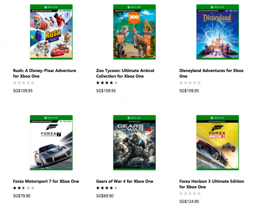Viewport: 254px width, 208px height.
Task: Click the empty stars under Forza Horizon 3
Action: (x=190, y=194)
